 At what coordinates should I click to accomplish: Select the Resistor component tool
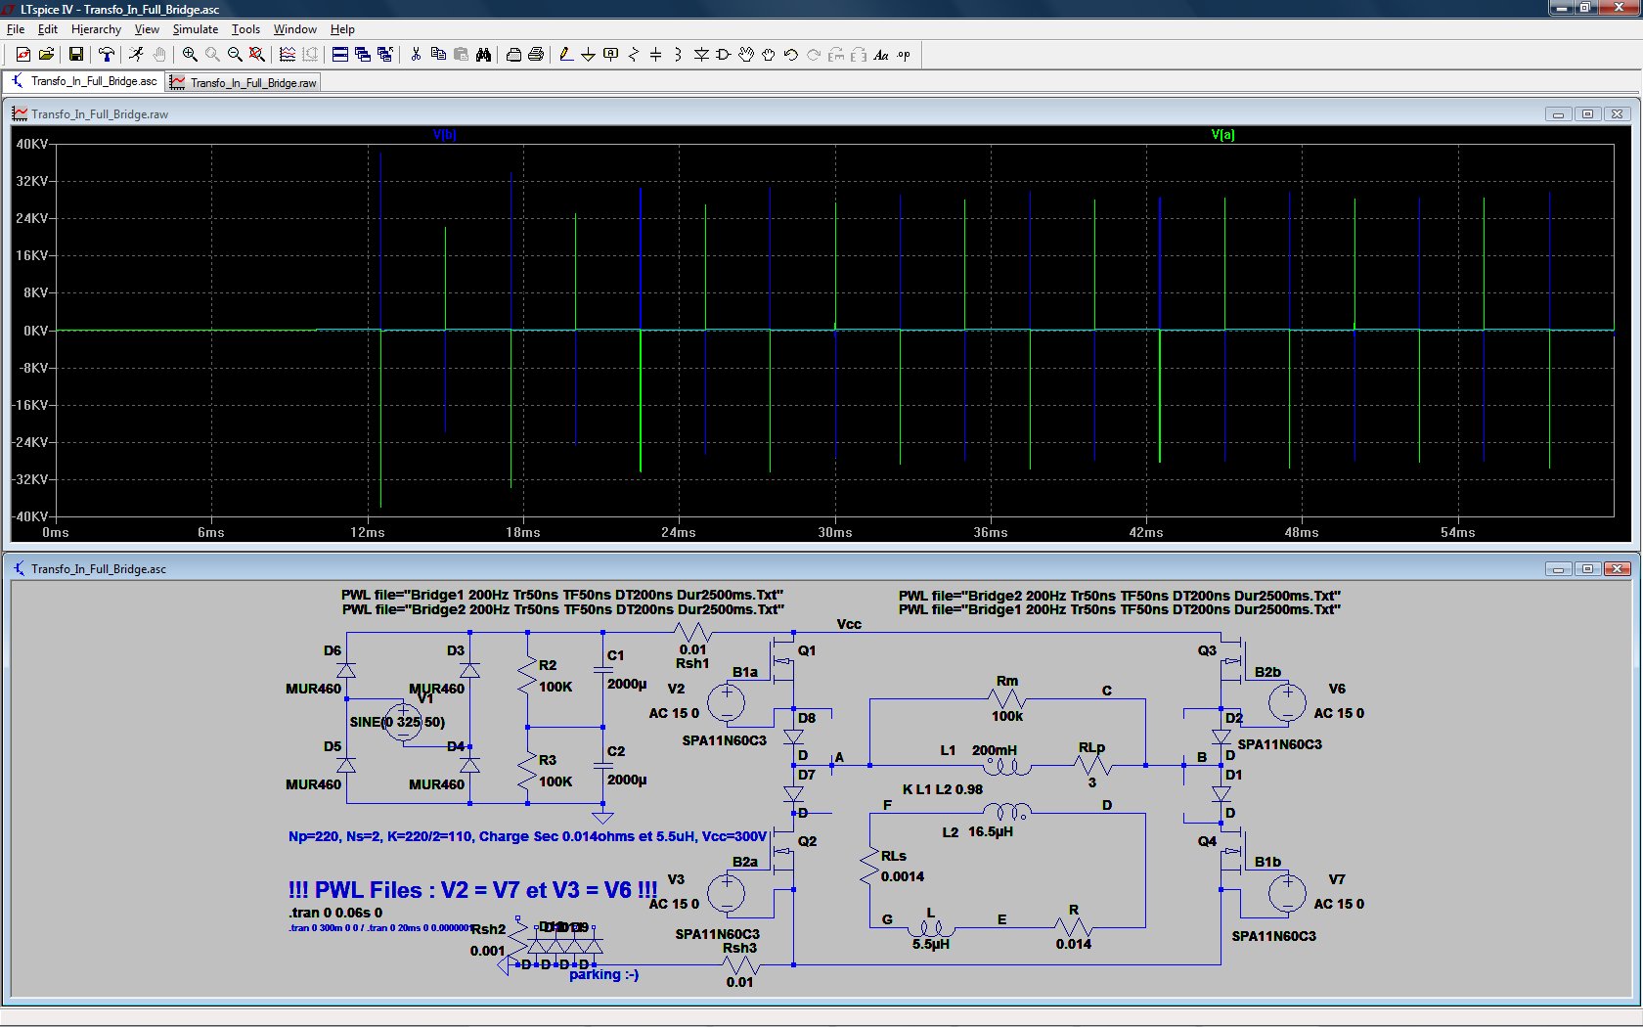click(x=633, y=55)
